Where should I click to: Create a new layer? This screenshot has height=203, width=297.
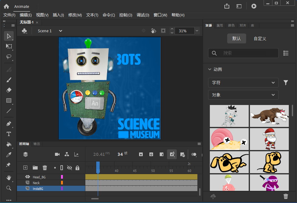tap(26, 167)
